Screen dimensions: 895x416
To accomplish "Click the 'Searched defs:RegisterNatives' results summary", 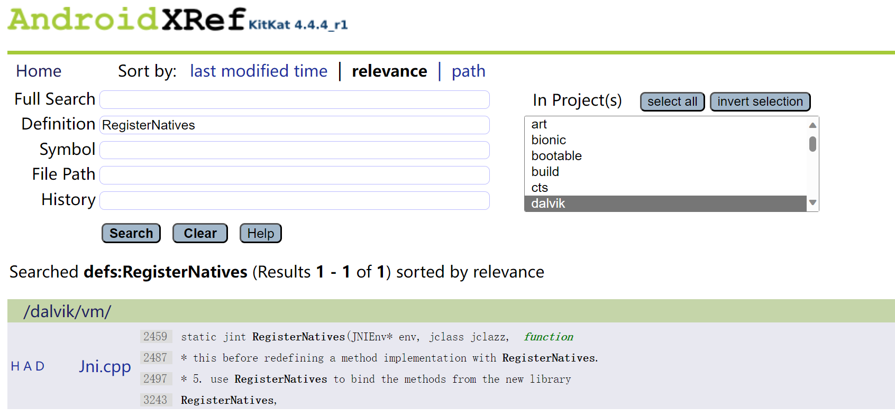I will coord(277,272).
